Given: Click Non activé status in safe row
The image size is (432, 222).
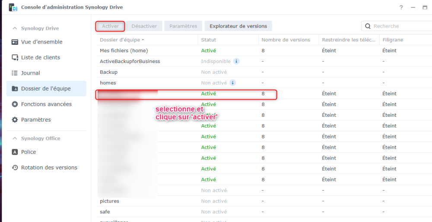Looking at the screenshot, I should click(214, 212).
